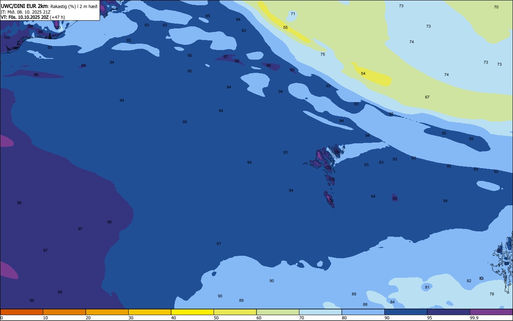This screenshot has height=321, width=513.
Task: Click the 20–30 amber legend segment
Action: point(107,312)
